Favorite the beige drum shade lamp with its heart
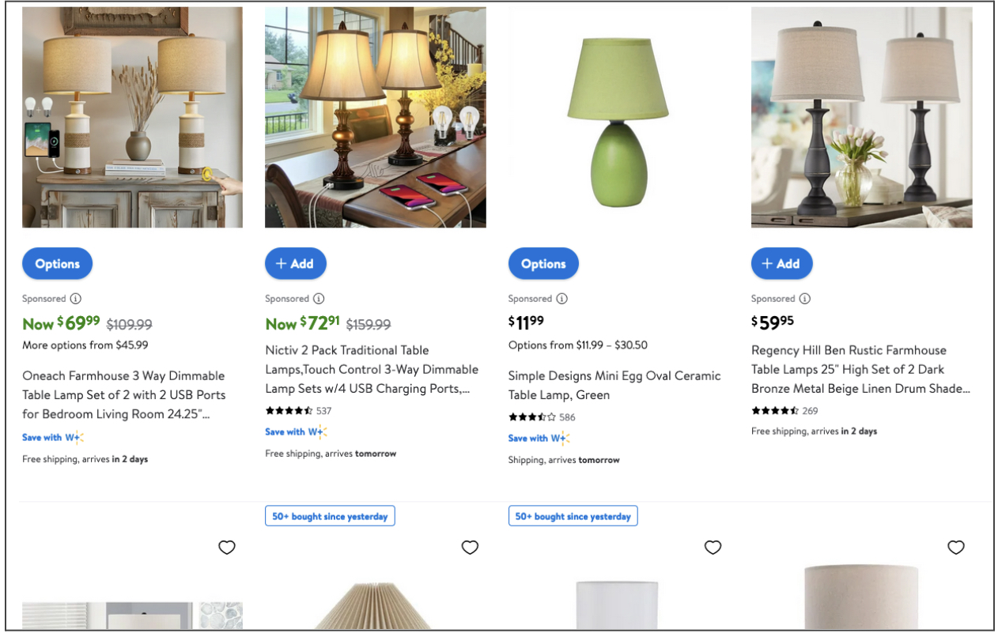The image size is (998, 633). pyautogui.click(x=956, y=547)
